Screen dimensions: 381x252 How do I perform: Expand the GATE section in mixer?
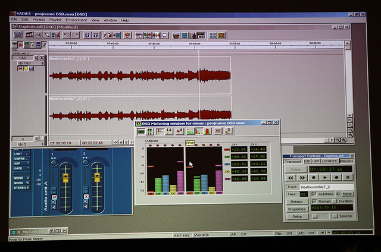17,169
